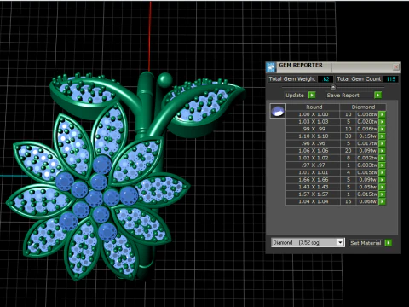This screenshot has height=307, width=409.
Task: Click the green arrow next to Update
Action: [x=312, y=95]
